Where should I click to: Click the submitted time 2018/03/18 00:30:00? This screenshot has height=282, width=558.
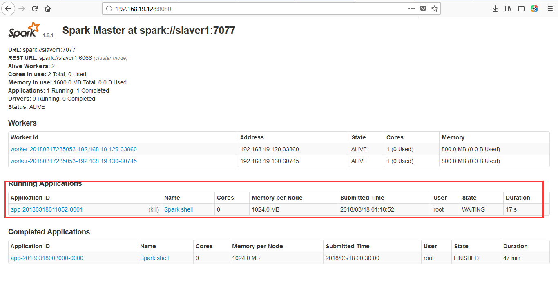[x=353, y=258]
